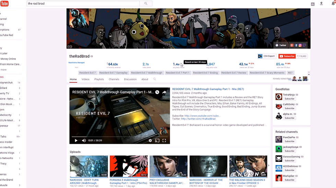Click the Resident Evil 7 Scary Moments tag
Image resolution: width=336 pixels, height=188 pixels.
(267, 73)
